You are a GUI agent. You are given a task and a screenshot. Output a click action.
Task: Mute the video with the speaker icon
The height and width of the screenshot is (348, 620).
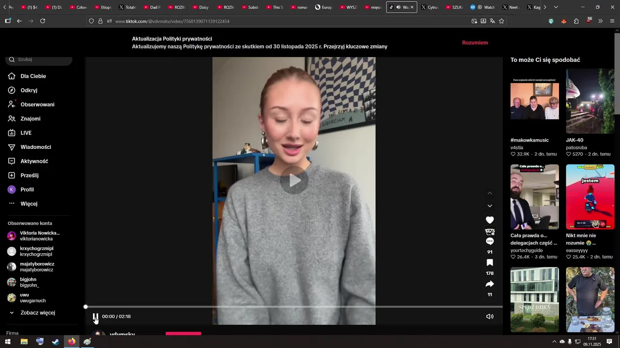(x=490, y=317)
